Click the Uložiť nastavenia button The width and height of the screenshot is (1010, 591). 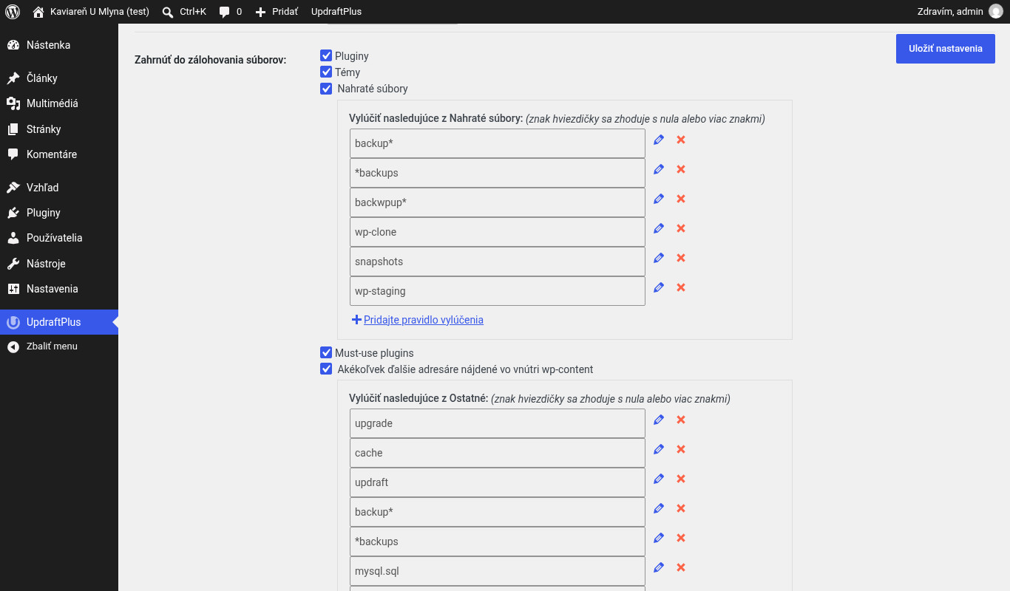pyautogui.click(x=946, y=49)
